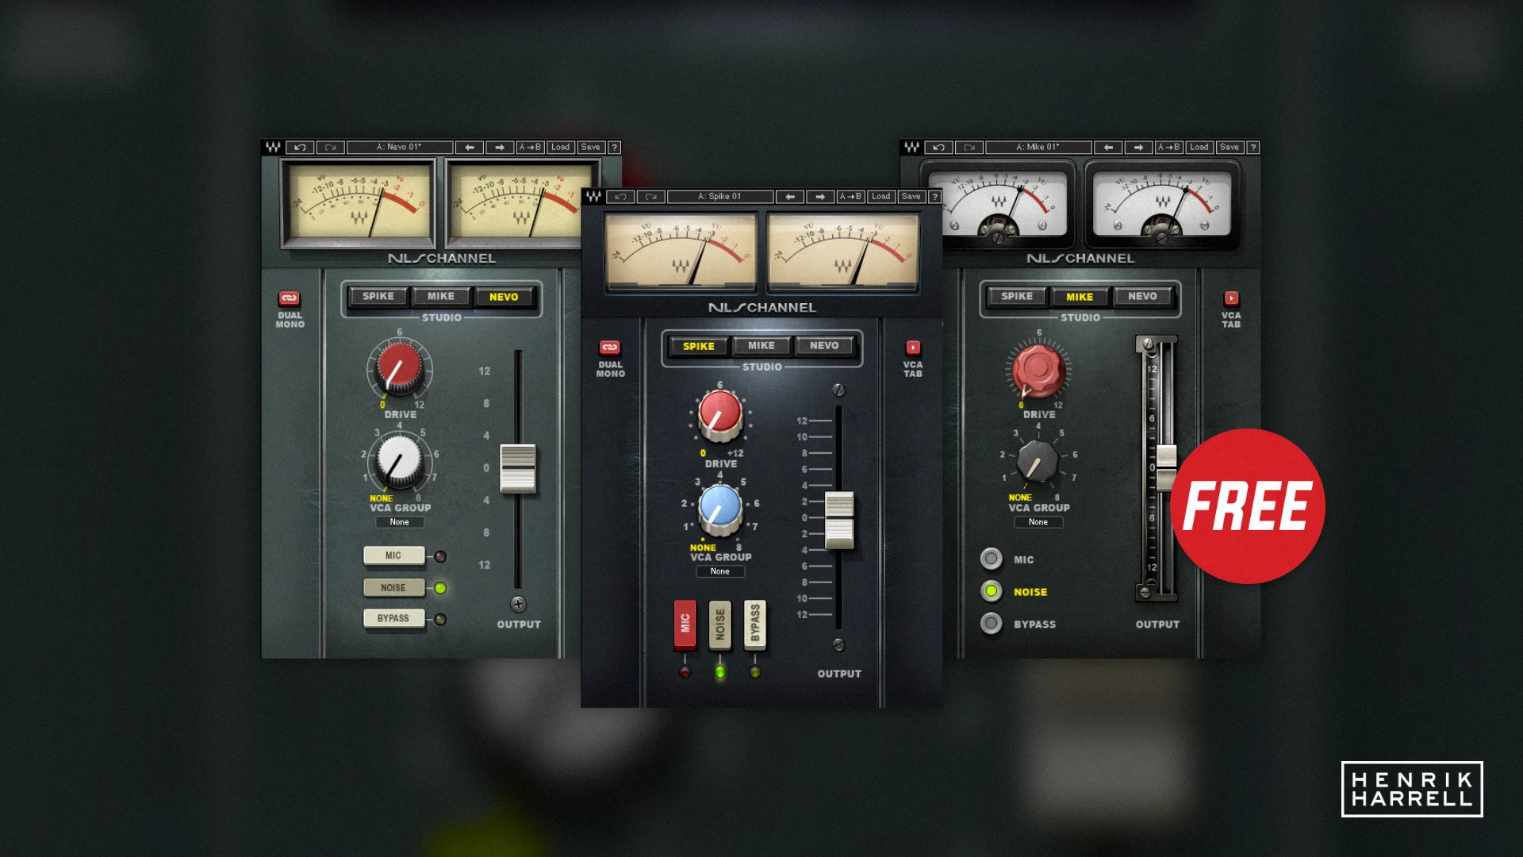The width and height of the screenshot is (1523, 857).
Task: Click the redo arrow on the Spike channel
Action: tap(651, 196)
